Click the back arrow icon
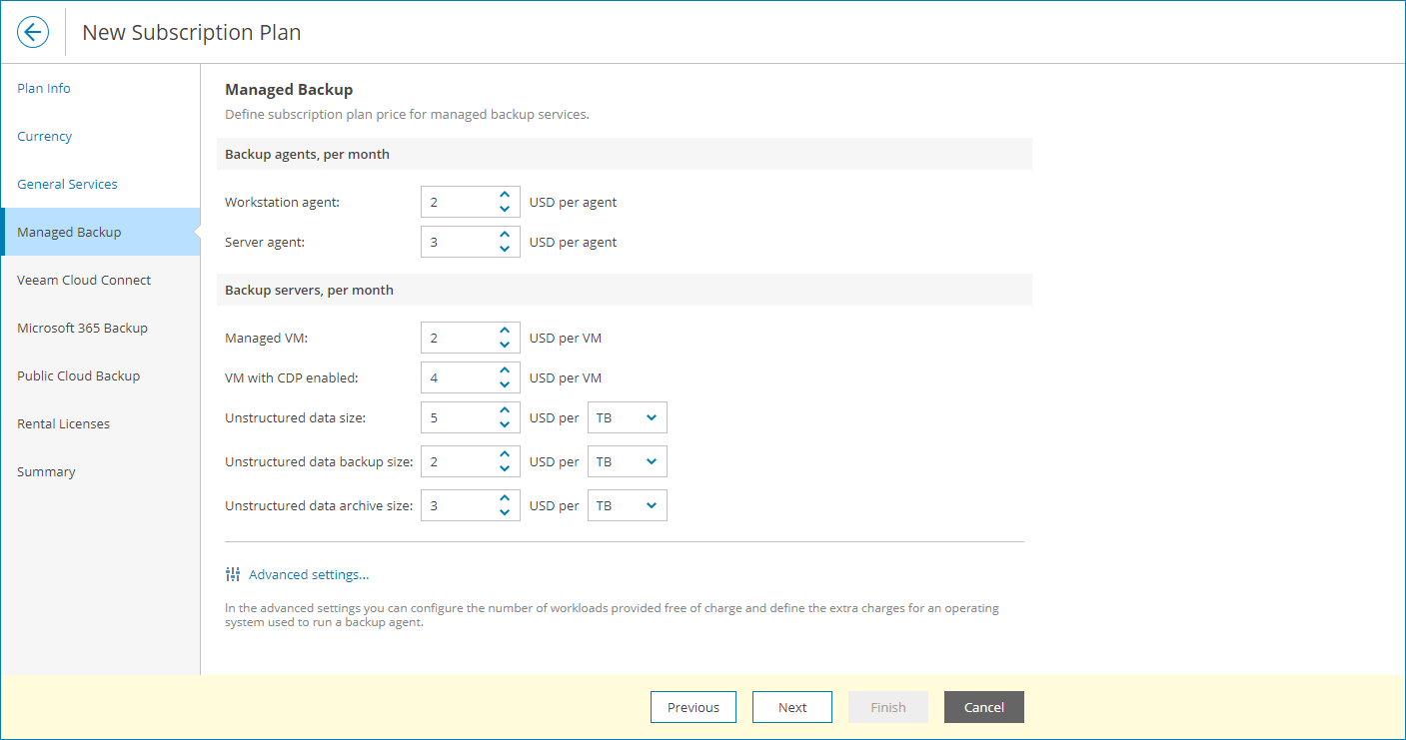Viewport: 1406px width, 740px height. pyautogui.click(x=33, y=32)
